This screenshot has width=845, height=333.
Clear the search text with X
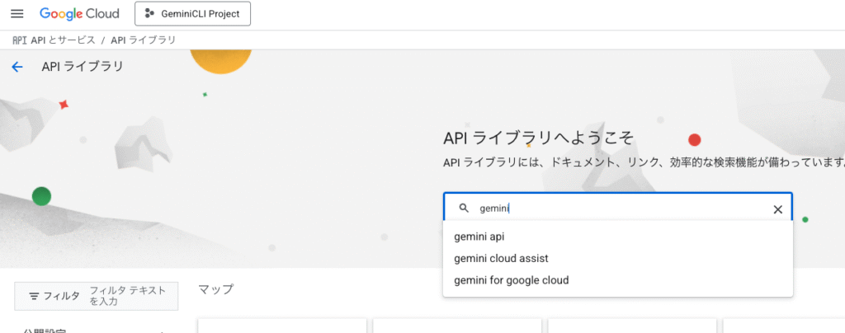777,209
